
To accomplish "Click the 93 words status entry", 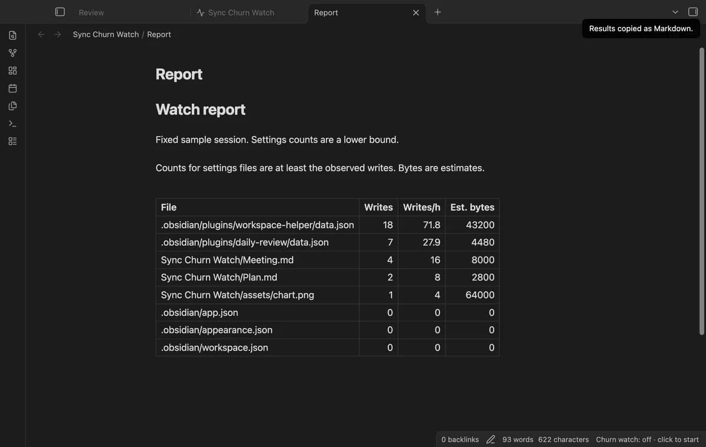I will (518, 439).
